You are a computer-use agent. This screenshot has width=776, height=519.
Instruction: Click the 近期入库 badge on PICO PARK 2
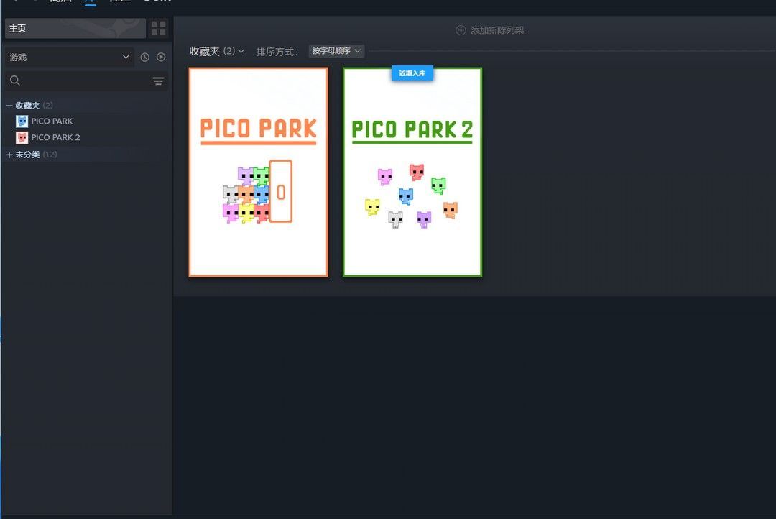point(412,73)
